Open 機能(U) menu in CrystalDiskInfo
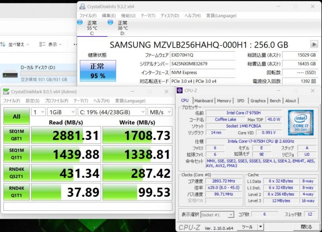The image size is (322, 232). point(128,15)
